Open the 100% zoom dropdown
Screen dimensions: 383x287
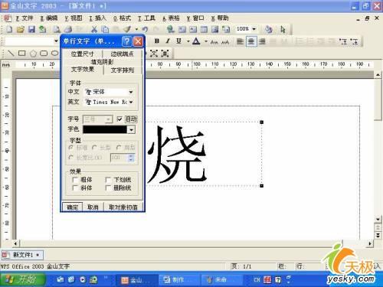[254, 29]
